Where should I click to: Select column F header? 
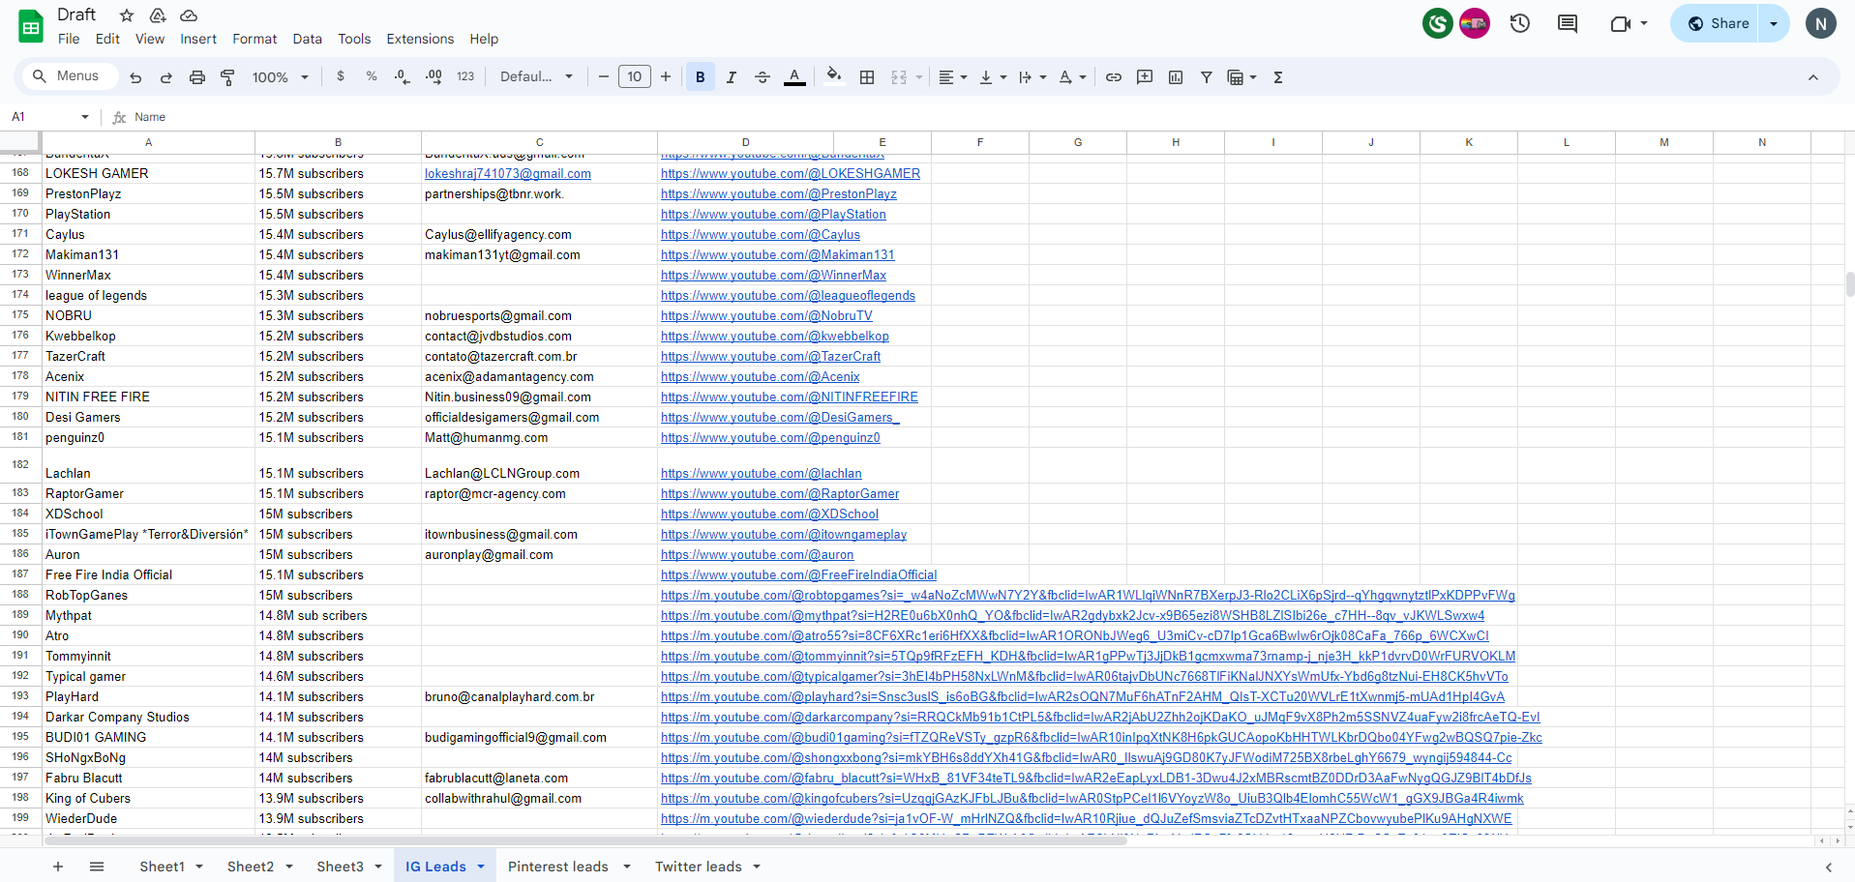pyautogui.click(x=980, y=142)
